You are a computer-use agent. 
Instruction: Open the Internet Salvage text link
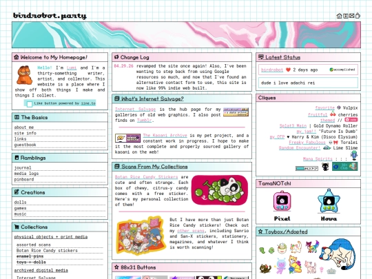(x=136, y=109)
